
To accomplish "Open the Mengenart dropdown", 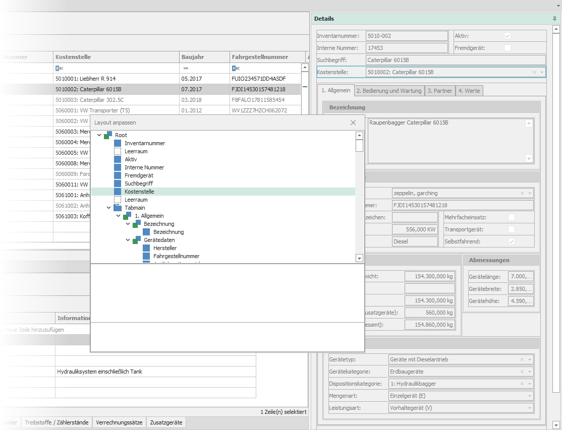I will (x=529, y=395).
